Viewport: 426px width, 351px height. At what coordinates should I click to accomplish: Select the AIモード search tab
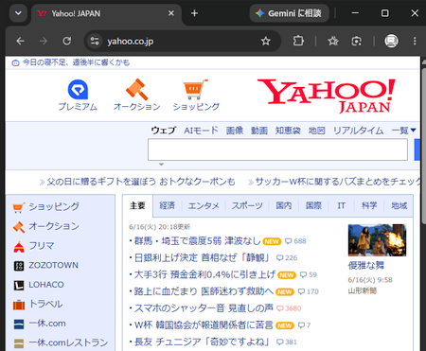(x=201, y=131)
